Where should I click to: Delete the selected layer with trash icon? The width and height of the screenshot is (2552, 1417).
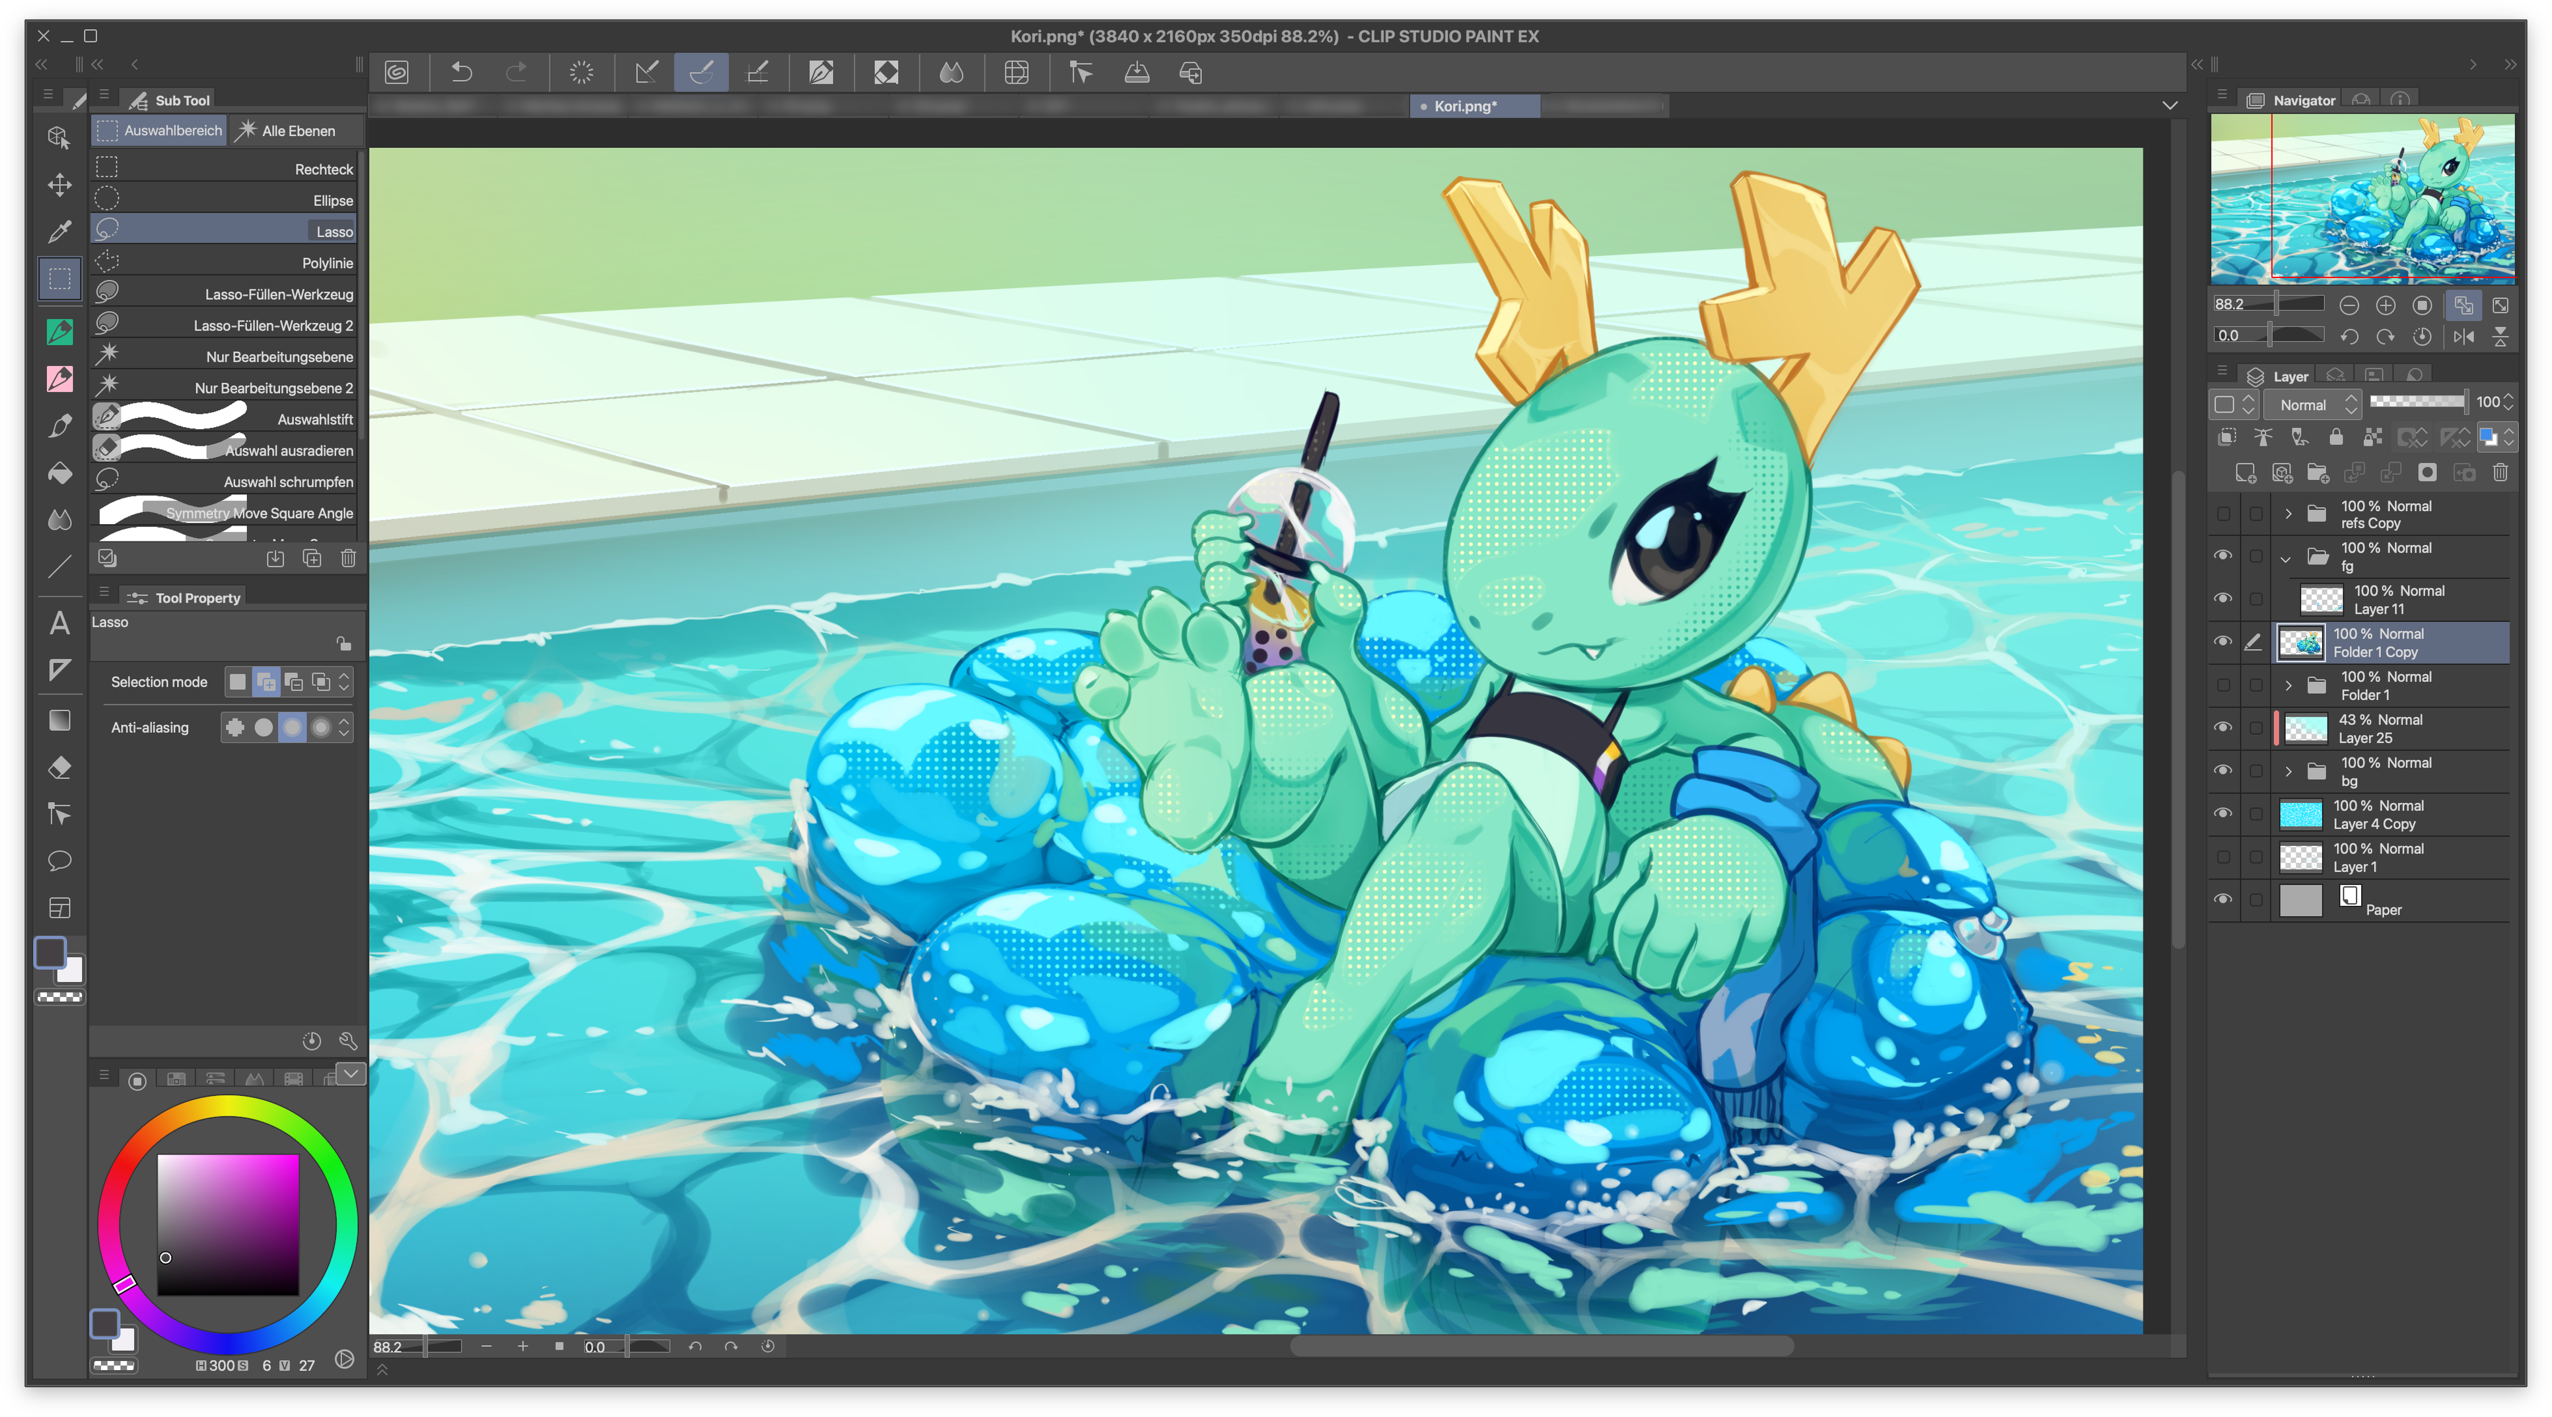pyautogui.click(x=2500, y=472)
